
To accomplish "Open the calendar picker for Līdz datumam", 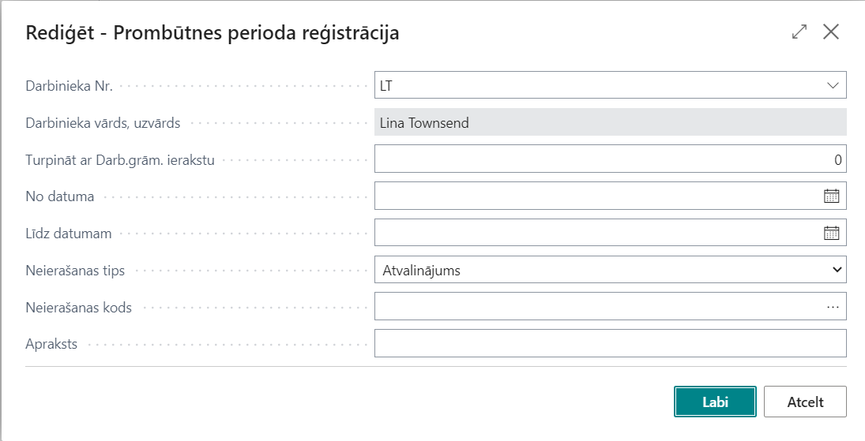I will [832, 233].
